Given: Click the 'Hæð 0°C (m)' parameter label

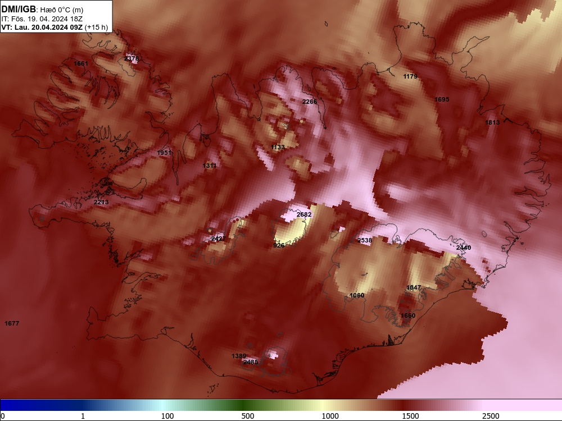Looking at the screenshot, I should point(62,10).
